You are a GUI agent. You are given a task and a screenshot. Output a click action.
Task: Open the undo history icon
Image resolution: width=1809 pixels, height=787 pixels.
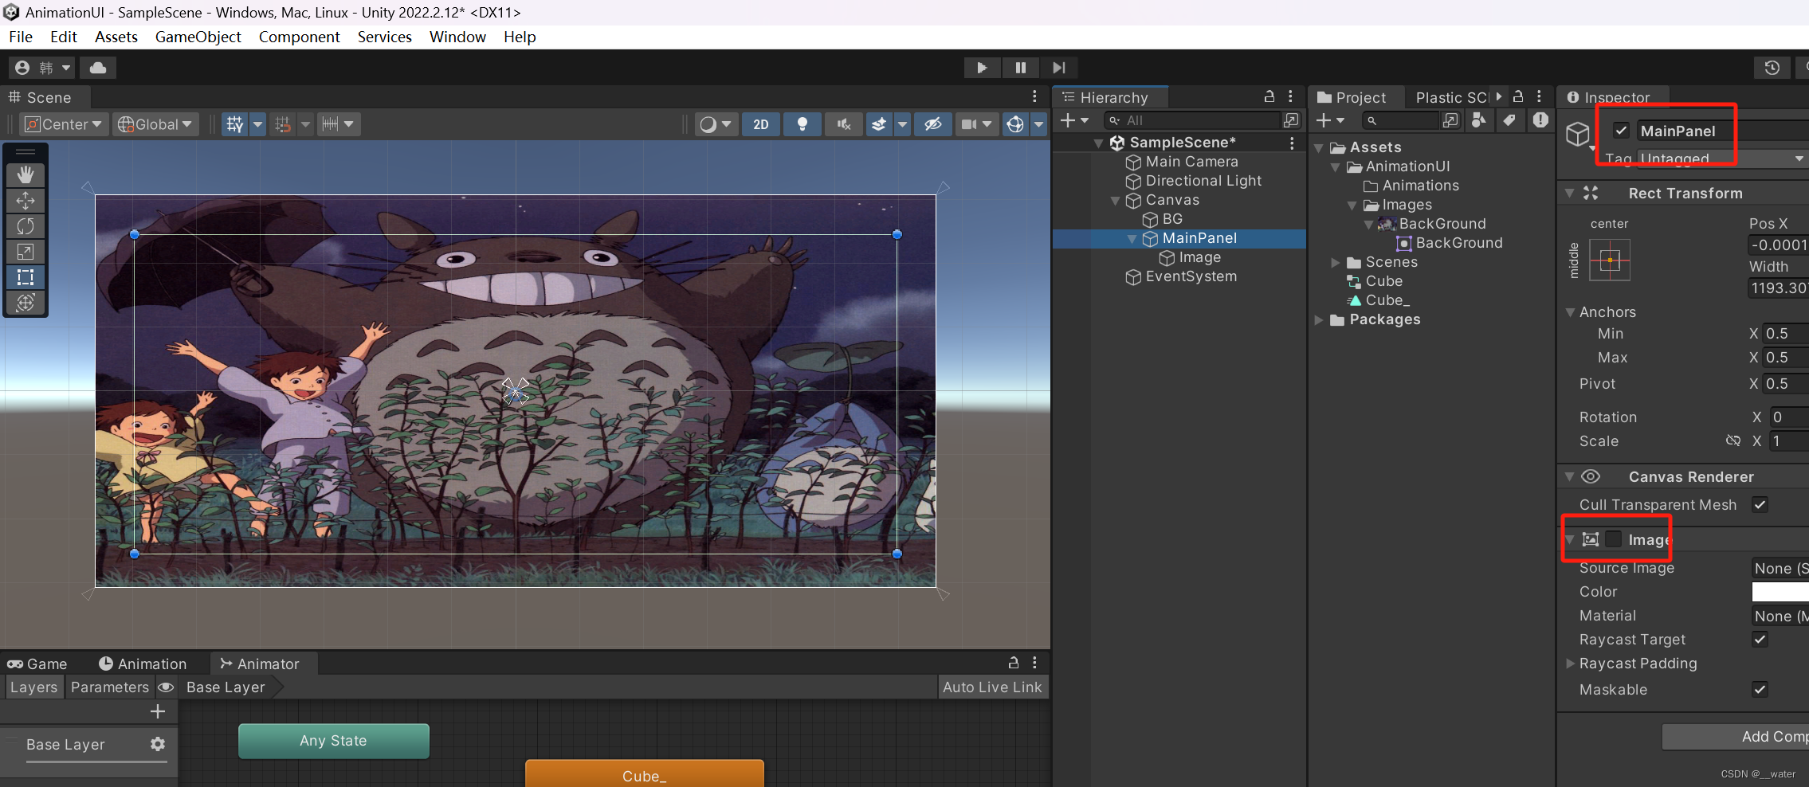point(1772,68)
